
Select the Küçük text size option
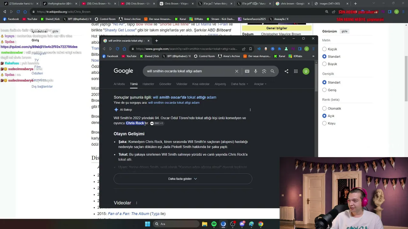[x=324, y=49]
